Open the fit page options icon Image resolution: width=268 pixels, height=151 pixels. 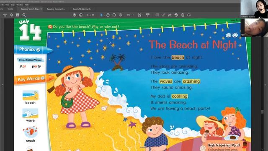(140, 15)
